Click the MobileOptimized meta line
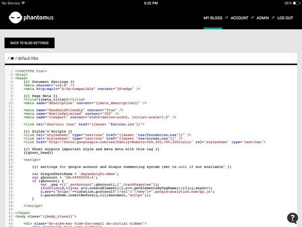This screenshot has height=227, width=302. coord(71,113)
